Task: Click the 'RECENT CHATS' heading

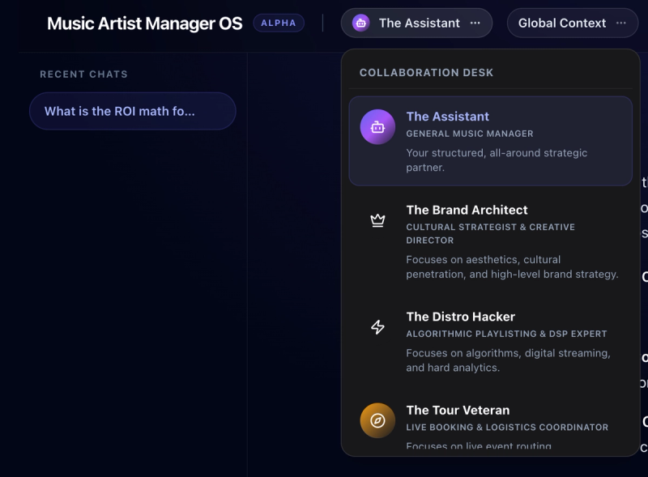Action: [x=83, y=75]
